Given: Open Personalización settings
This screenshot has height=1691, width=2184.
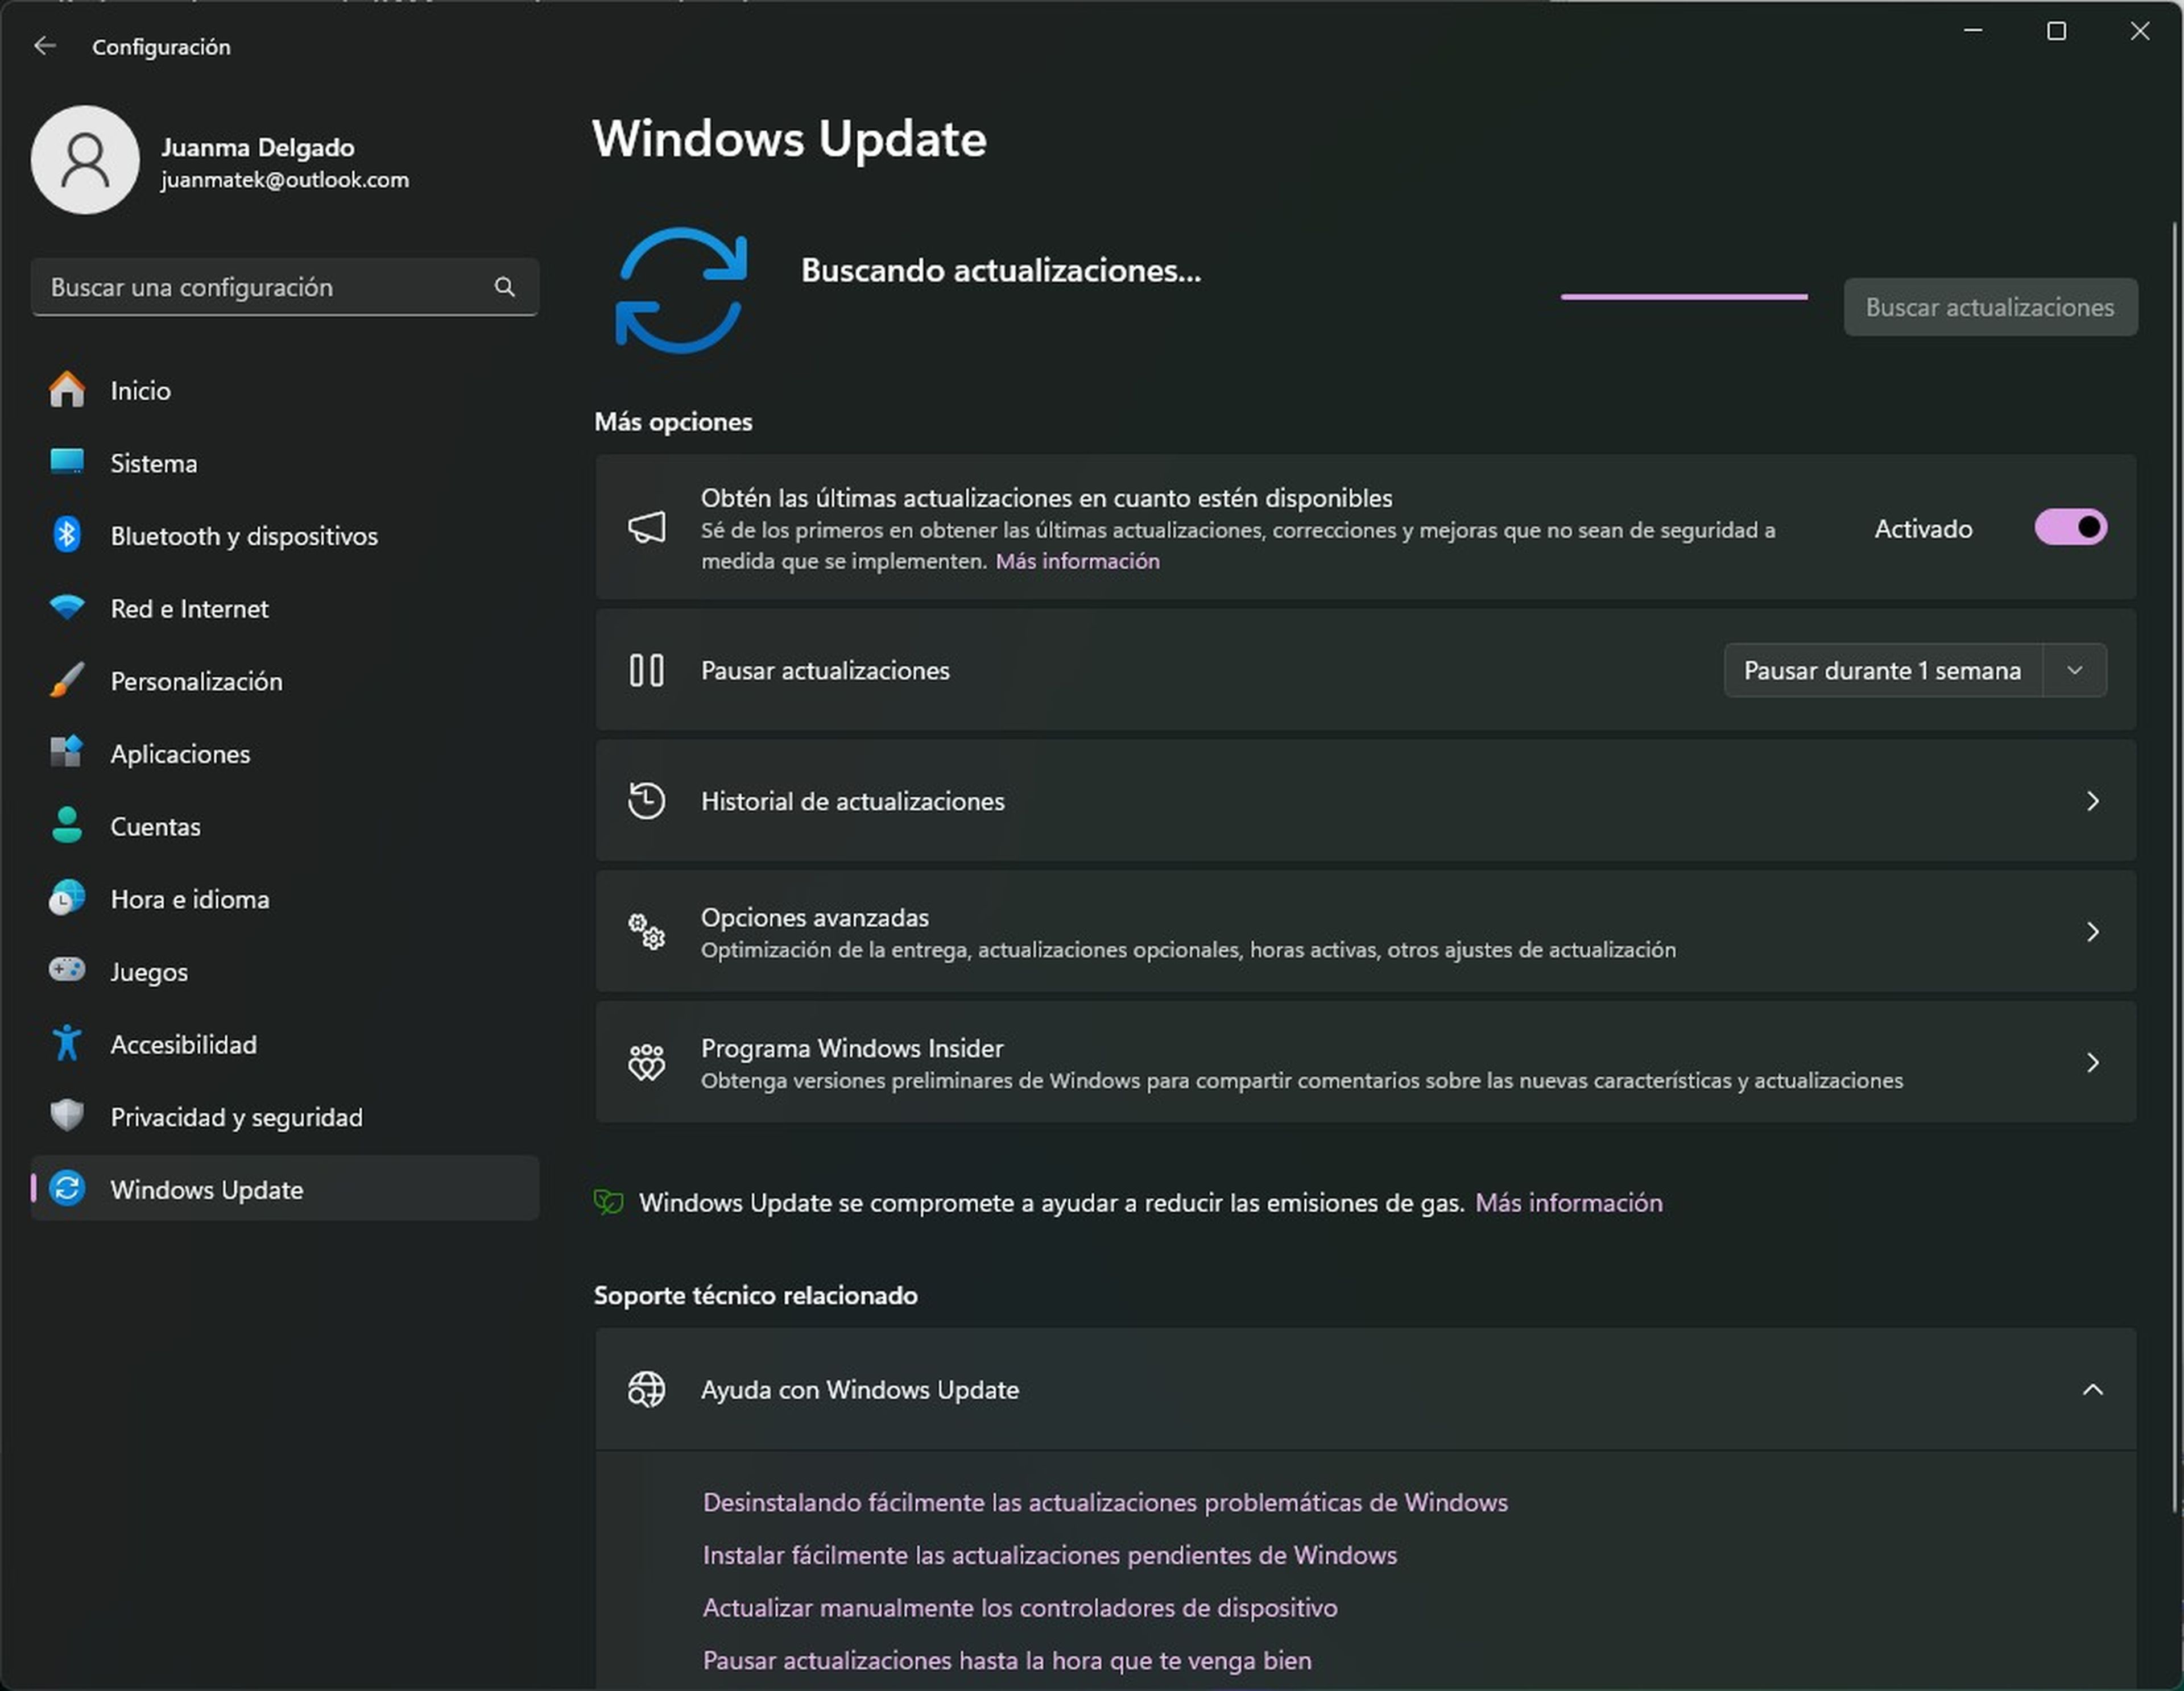Looking at the screenshot, I should click(x=285, y=680).
